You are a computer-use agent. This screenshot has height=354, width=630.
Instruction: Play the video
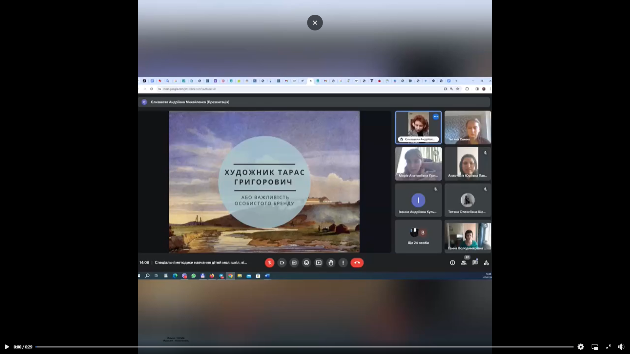(x=7, y=347)
